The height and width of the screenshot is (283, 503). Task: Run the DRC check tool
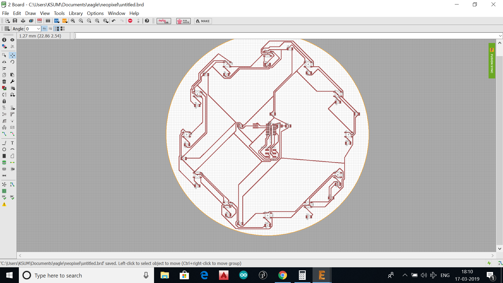point(12,197)
